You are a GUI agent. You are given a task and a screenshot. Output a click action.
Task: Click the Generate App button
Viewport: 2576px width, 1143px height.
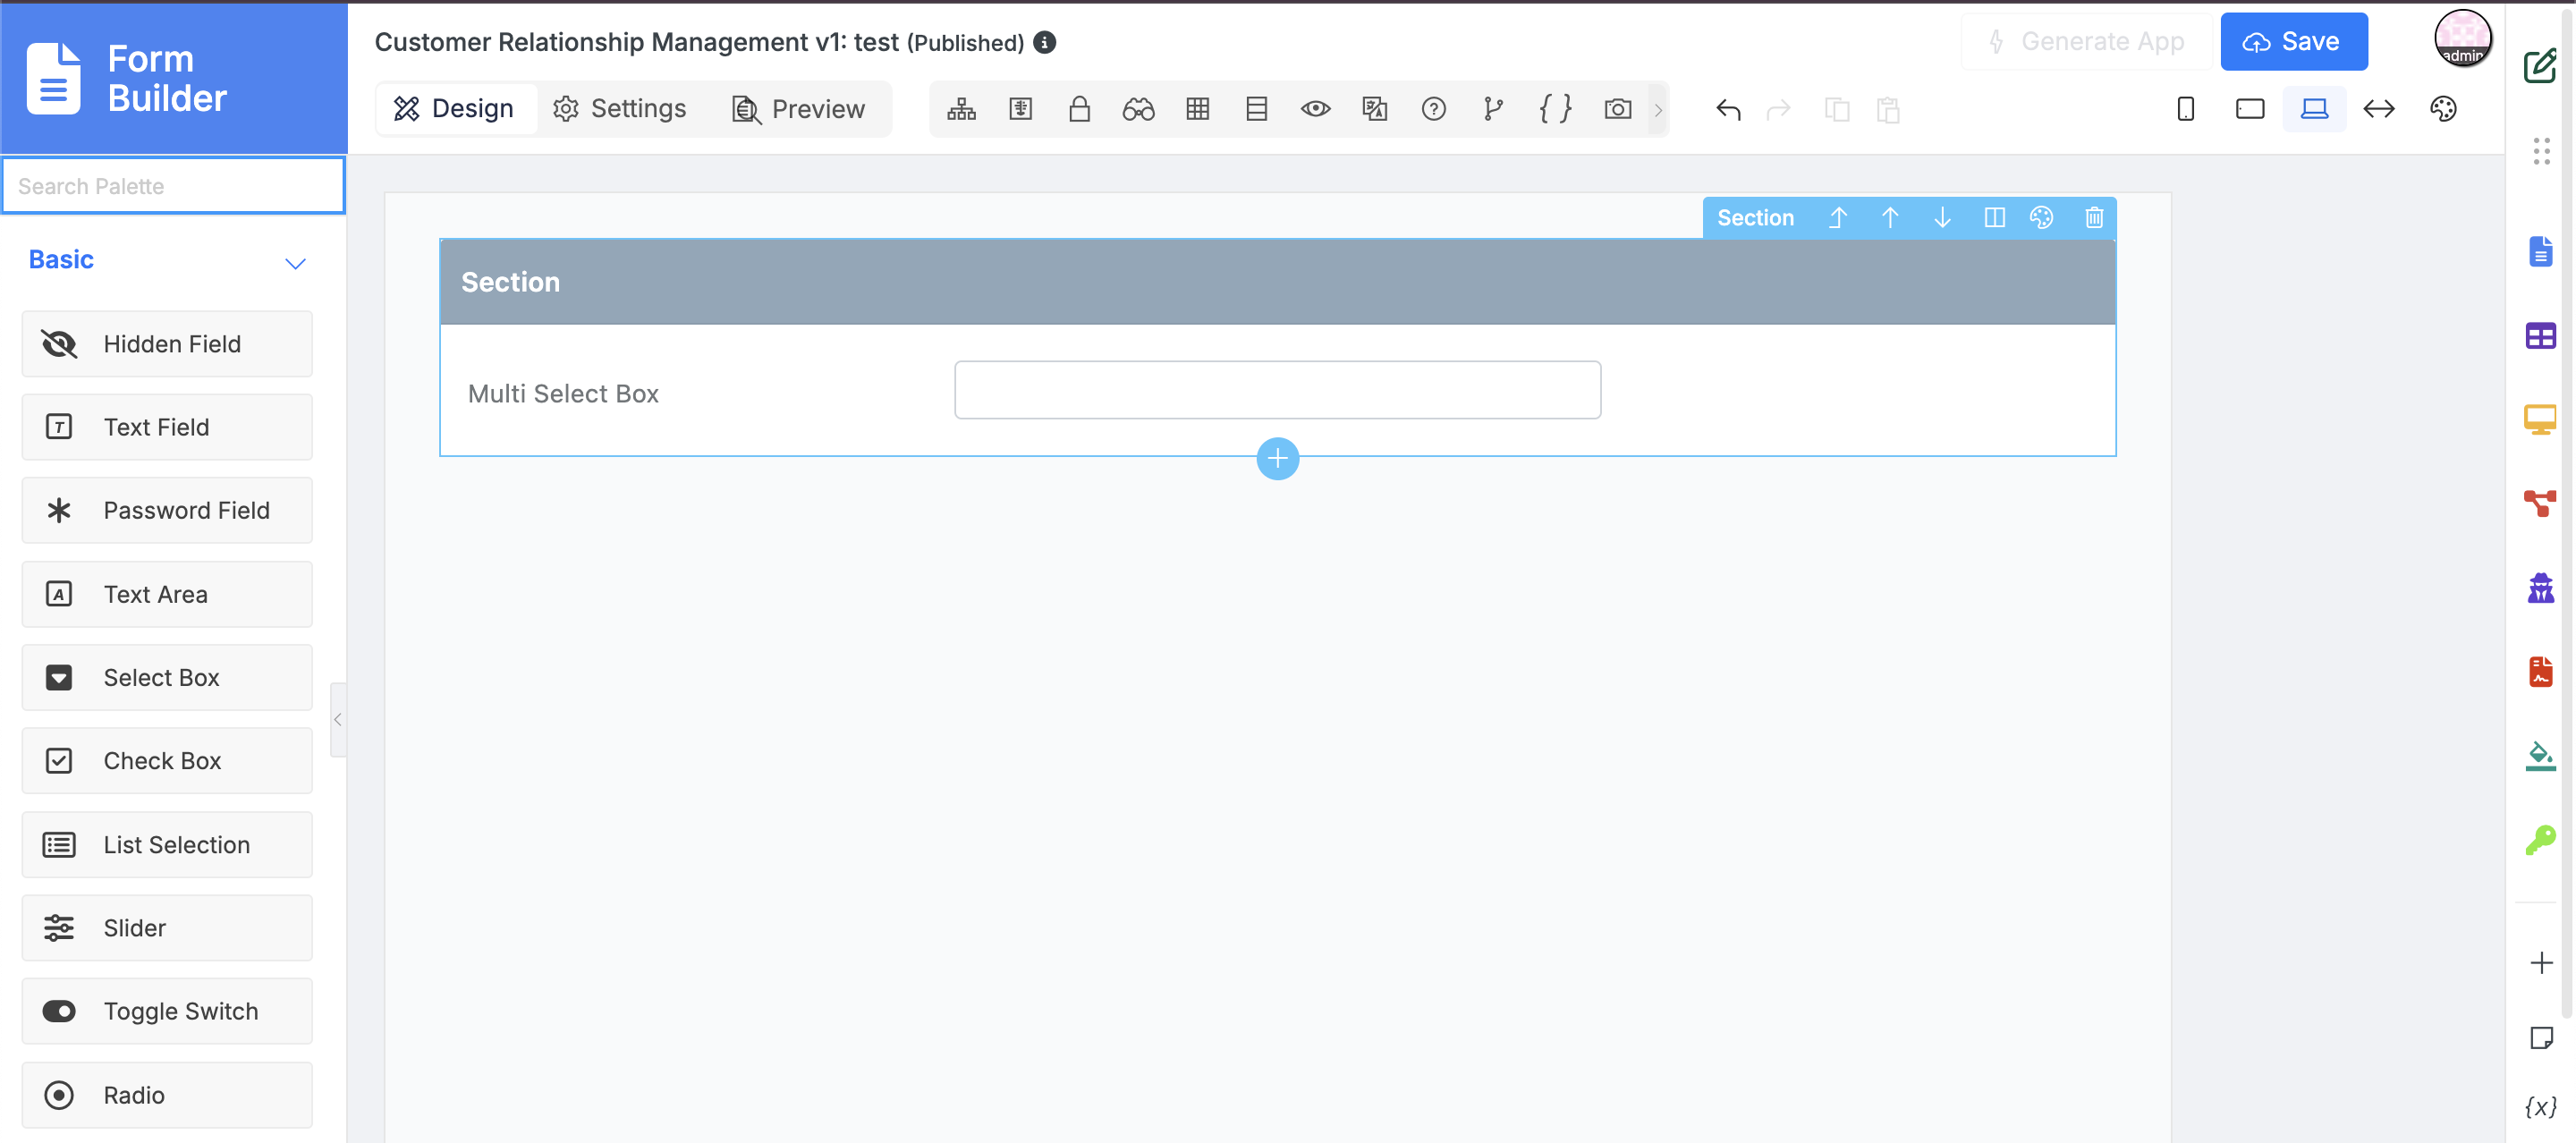coord(2088,41)
